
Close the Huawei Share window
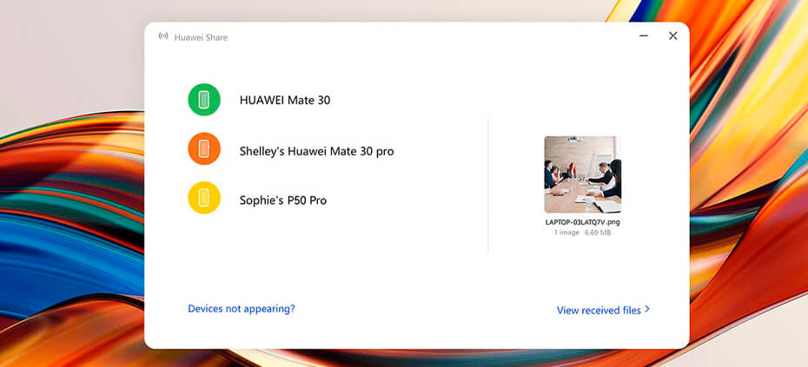673,36
